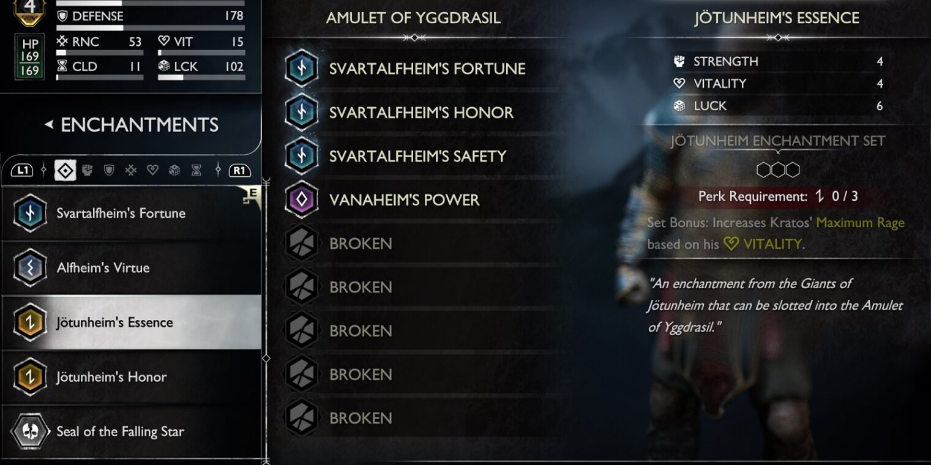This screenshot has width=931, height=465.
Task: Choose Jötunheim's Honor from the list
Action: click(x=131, y=377)
